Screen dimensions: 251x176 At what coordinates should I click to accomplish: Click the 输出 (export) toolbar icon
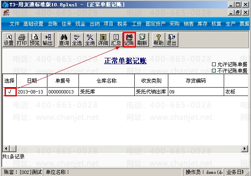tap(48, 40)
